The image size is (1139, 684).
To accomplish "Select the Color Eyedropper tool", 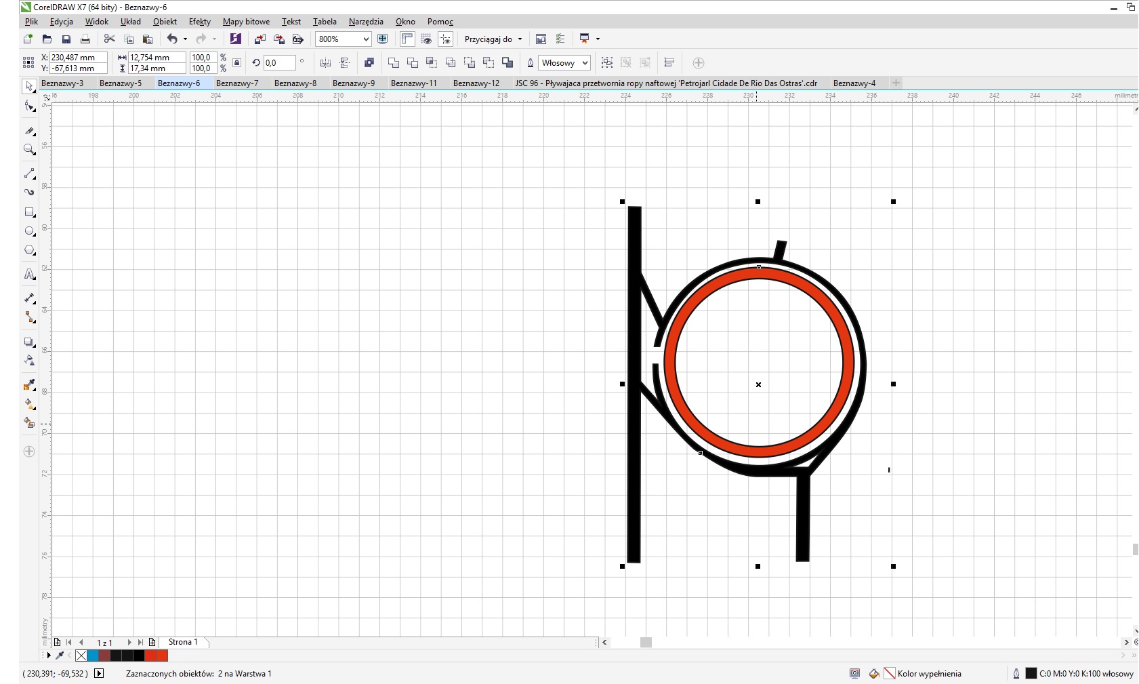I will click(29, 385).
